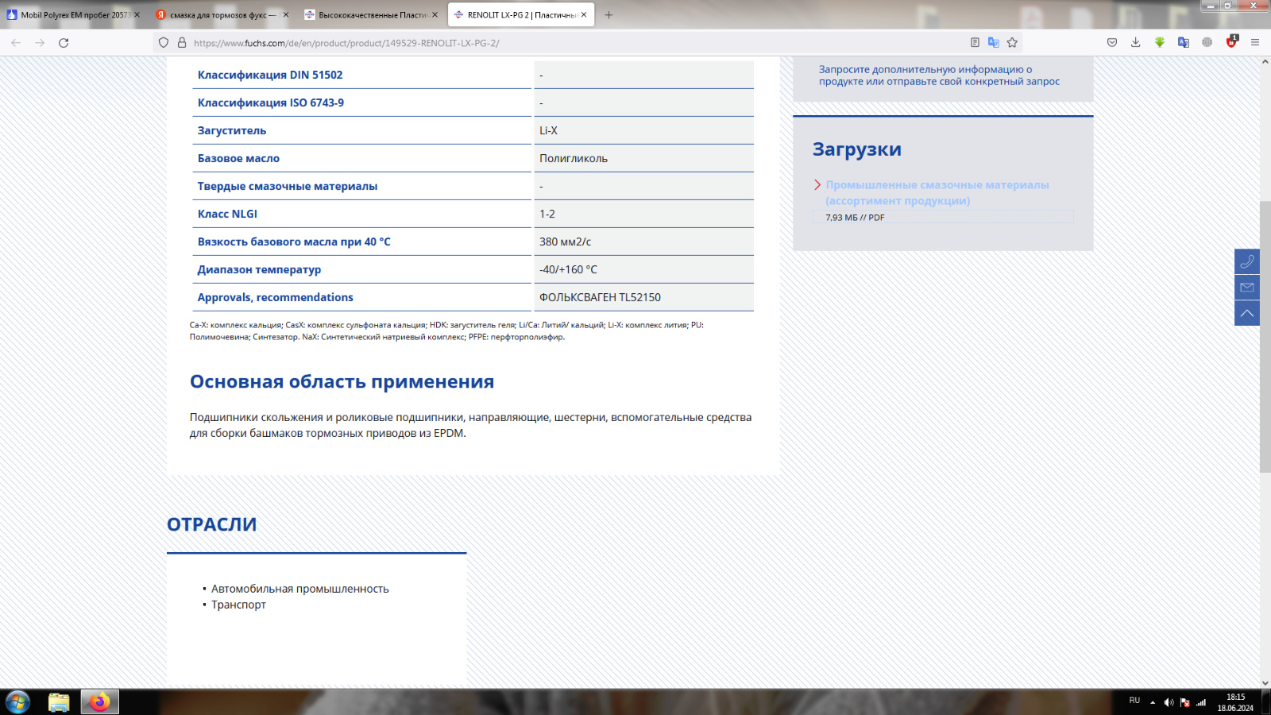Close the Mobil Polyrex EM tab

[137, 15]
